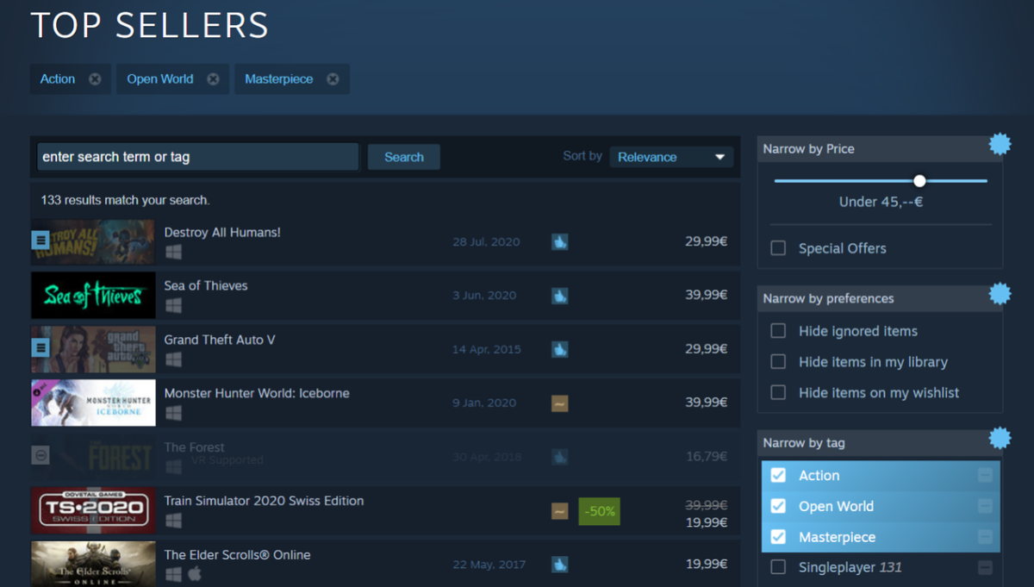Click the Open World filter chip label
The width and height of the screenshot is (1034, 587).
pos(160,79)
